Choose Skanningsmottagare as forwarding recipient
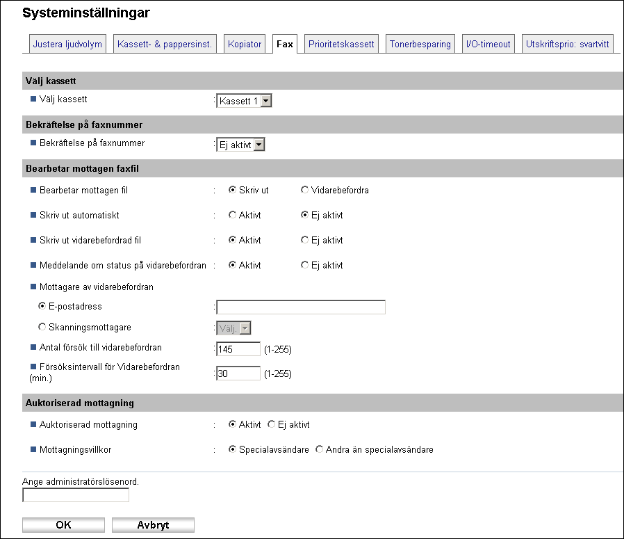The image size is (624, 539). (42, 327)
